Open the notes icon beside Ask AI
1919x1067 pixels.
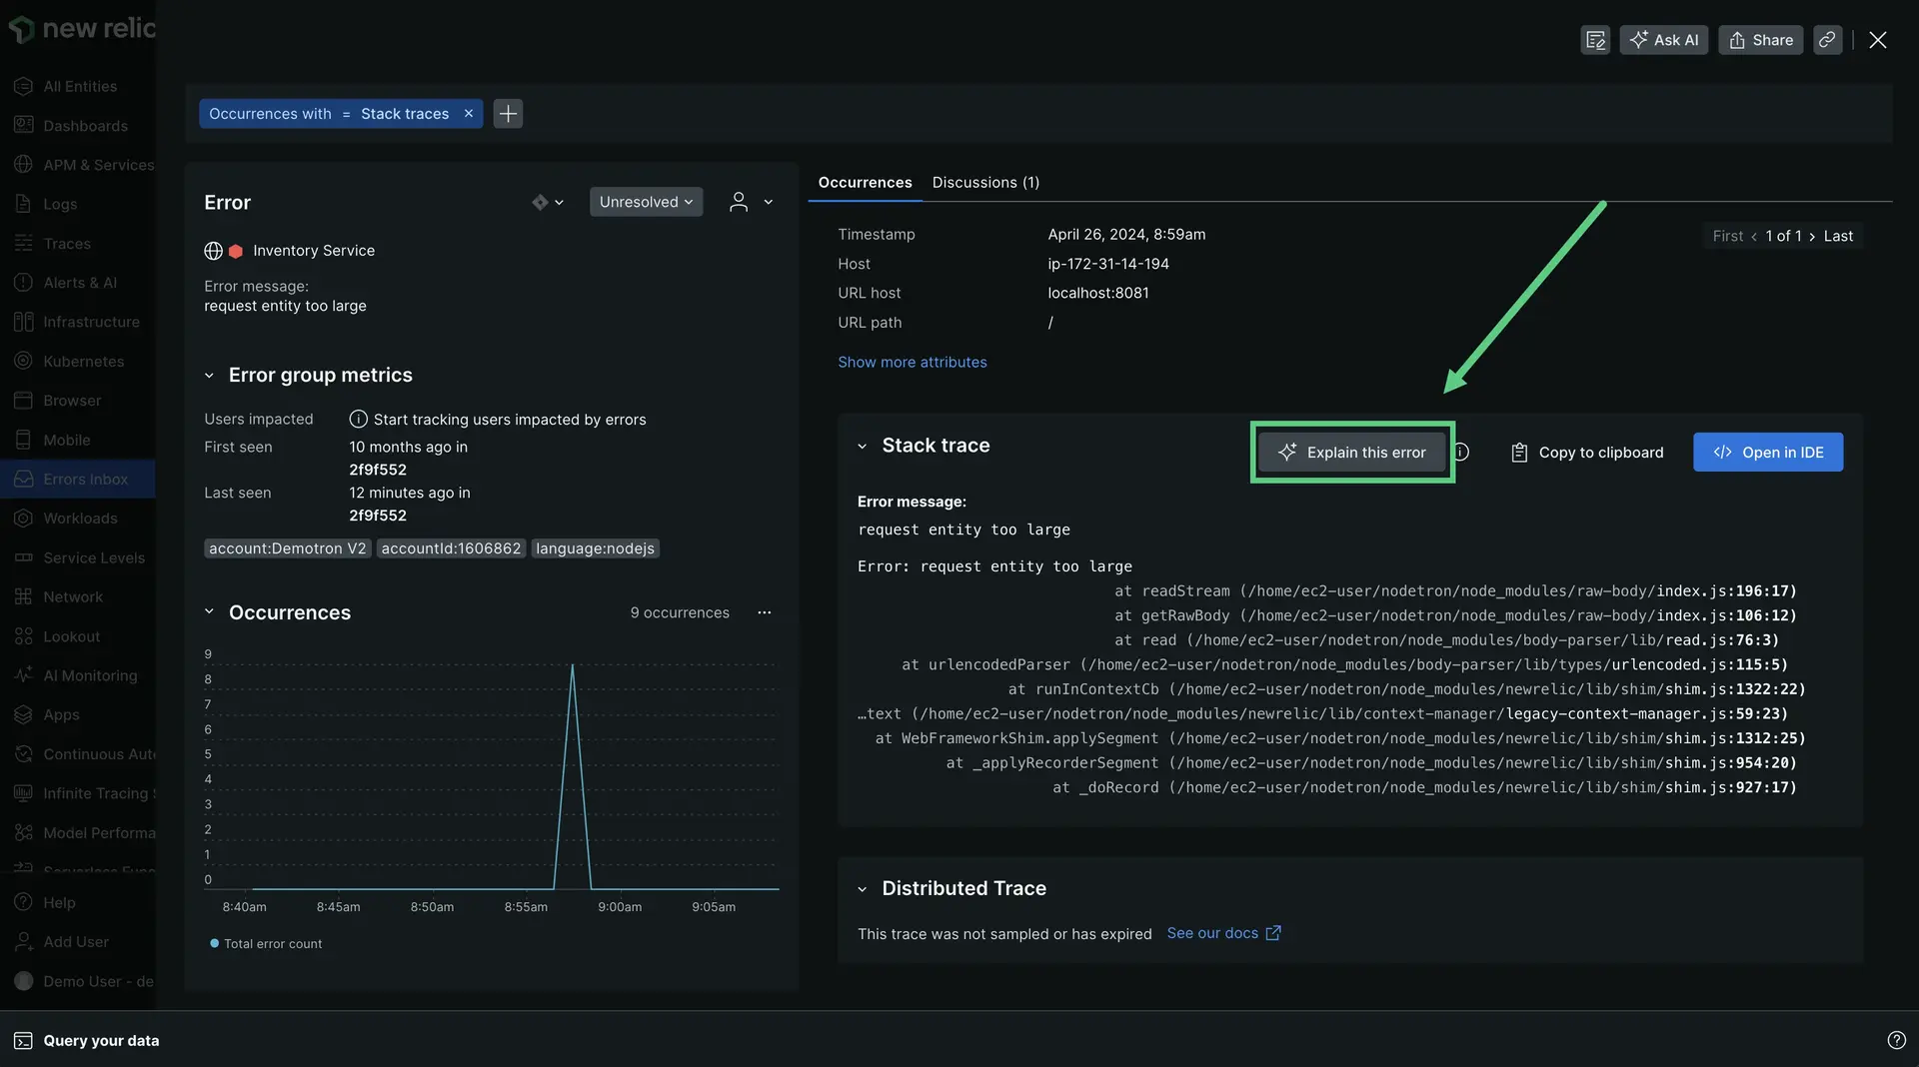tap(1595, 40)
